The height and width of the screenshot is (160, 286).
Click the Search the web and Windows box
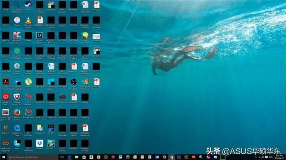click(33, 157)
